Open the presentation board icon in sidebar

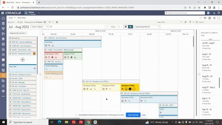coord(3,28)
